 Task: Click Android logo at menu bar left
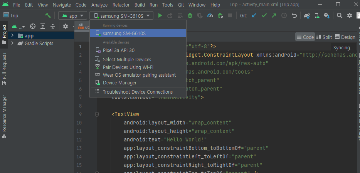5,5
